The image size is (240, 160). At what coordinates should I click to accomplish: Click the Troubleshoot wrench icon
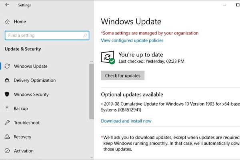pos(7,123)
